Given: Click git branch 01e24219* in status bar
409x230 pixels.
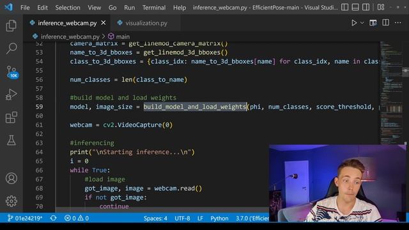Looking at the screenshot, I should 25,218.
